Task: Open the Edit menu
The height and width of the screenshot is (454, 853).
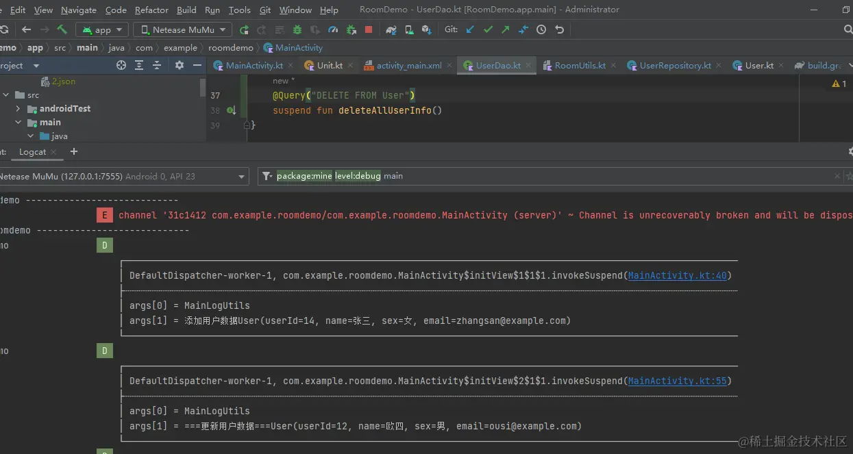Action: (18, 10)
